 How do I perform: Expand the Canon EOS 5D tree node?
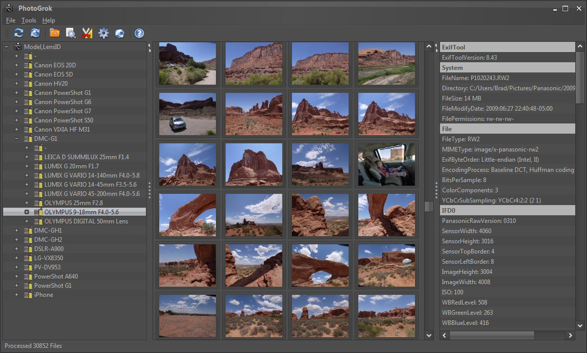pos(16,74)
